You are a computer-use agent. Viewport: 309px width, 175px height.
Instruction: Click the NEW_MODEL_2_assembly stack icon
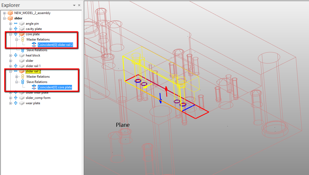(10, 13)
